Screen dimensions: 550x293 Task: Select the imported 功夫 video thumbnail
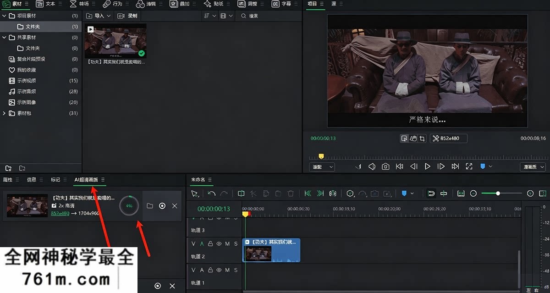pos(115,41)
